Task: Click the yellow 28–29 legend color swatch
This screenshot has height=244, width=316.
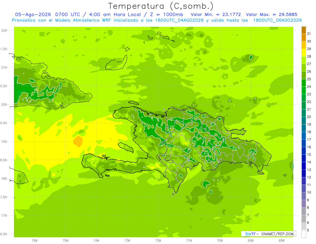Action: click(304, 53)
